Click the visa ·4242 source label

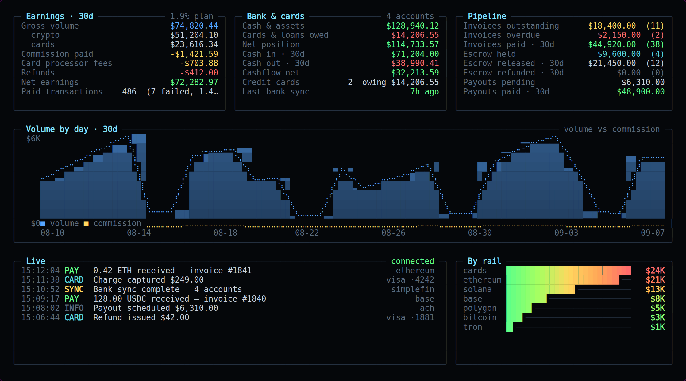(x=410, y=280)
